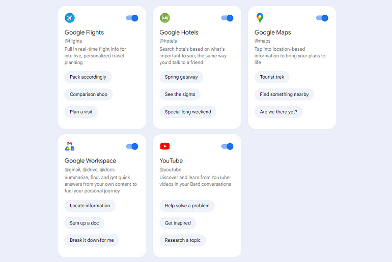The width and height of the screenshot is (392, 262).
Task: Click the Google Workspace card title
Action: (x=90, y=161)
